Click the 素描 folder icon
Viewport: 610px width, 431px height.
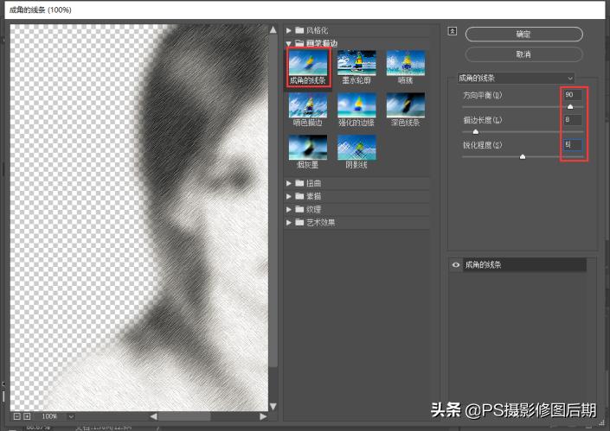click(299, 196)
